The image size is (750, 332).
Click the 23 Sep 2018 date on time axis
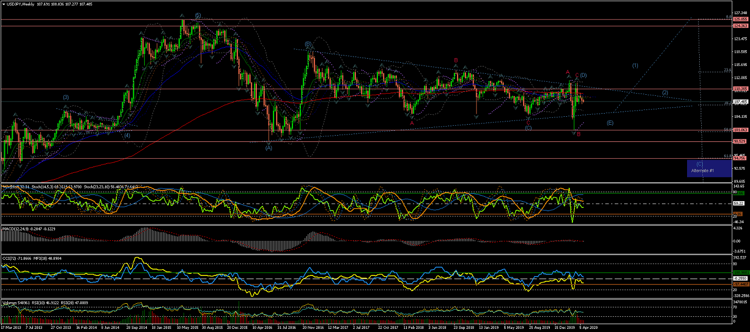tap(464, 328)
